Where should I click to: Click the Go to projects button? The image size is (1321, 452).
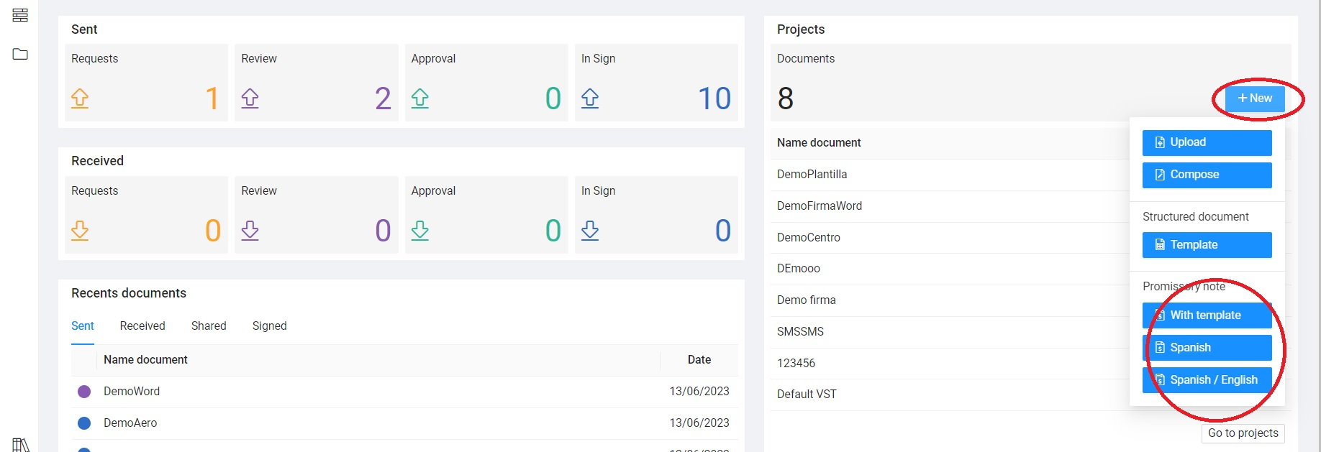pos(1243,433)
